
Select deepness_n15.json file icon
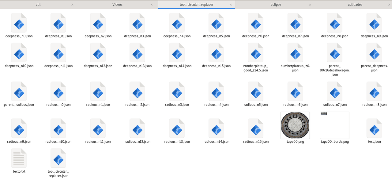tap(217, 52)
